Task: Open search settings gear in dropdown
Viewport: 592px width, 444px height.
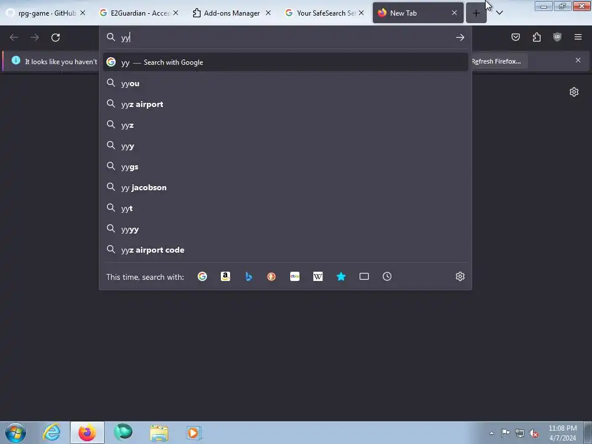Action: 460,276
